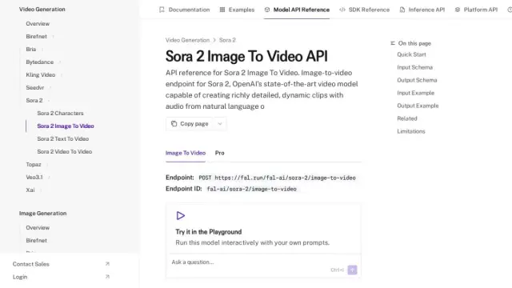The height and width of the screenshot is (288, 512).
Task: Click the Model API Reference icon
Action: (x=267, y=10)
